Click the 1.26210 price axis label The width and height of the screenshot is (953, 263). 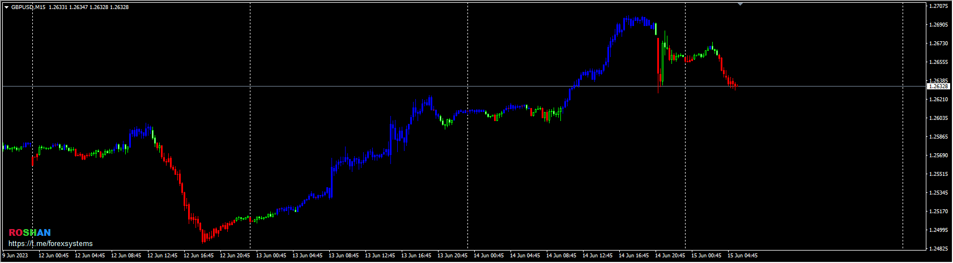tap(939, 100)
